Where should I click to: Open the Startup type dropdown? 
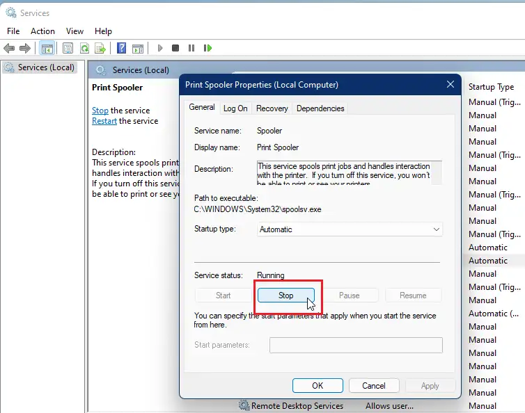coord(350,229)
